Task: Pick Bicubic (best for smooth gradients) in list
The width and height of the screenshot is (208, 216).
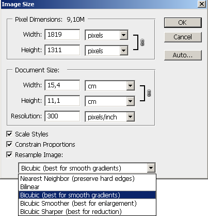Action: pos(87,195)
